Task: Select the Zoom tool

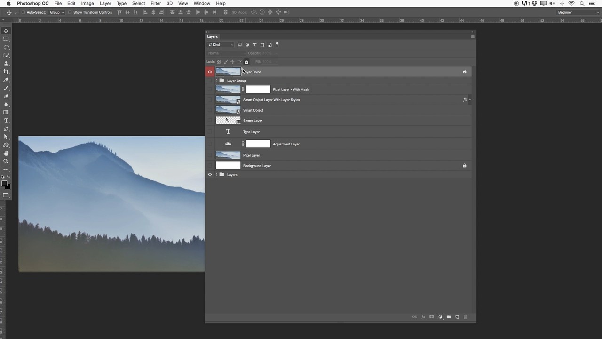Action: click(x=6, y=161)
